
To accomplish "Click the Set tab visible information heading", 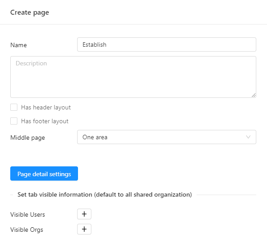I will tap(105, 194).
